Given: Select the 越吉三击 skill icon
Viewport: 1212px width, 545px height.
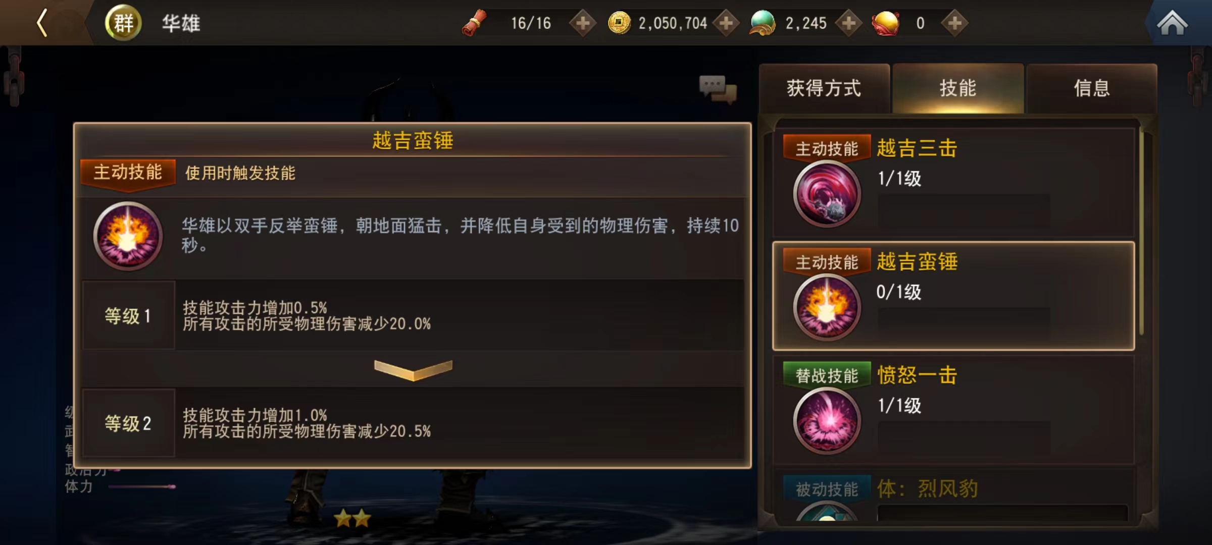Looking at the screenshot, I should tap(827, 193).
